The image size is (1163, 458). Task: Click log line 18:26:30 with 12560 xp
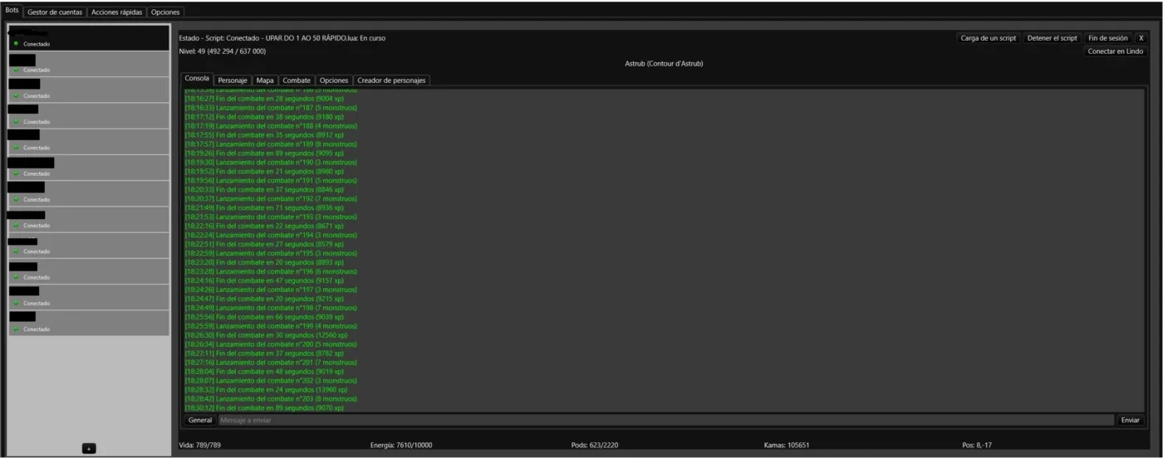coord(266,335)
